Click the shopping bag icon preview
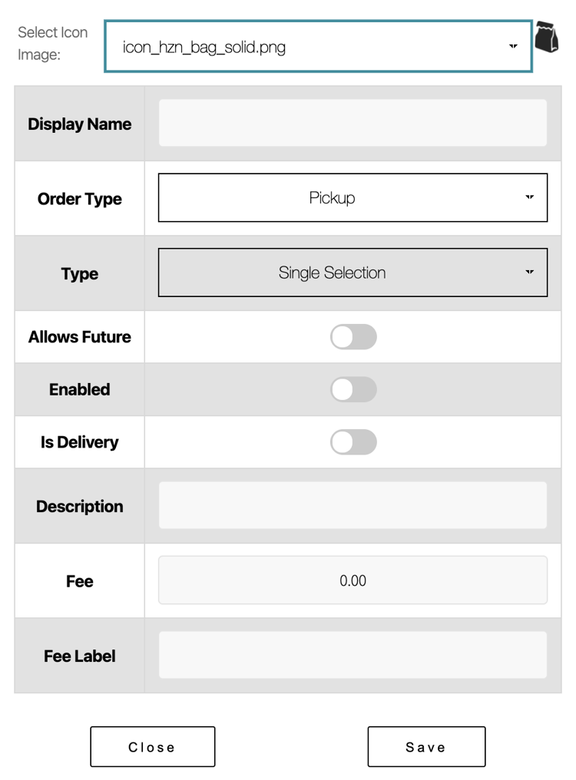 (547, 36)
